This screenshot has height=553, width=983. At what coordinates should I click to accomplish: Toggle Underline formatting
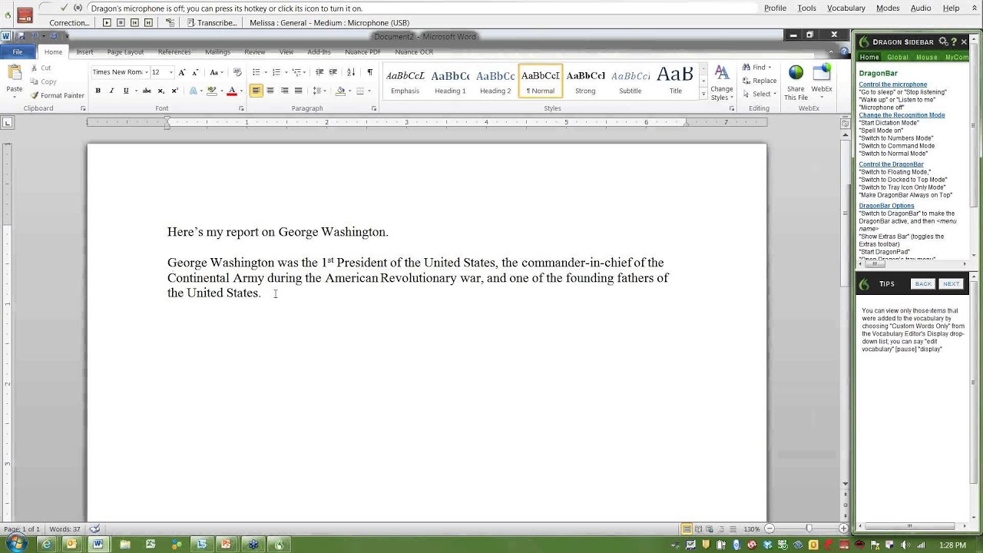pos(126,91)
